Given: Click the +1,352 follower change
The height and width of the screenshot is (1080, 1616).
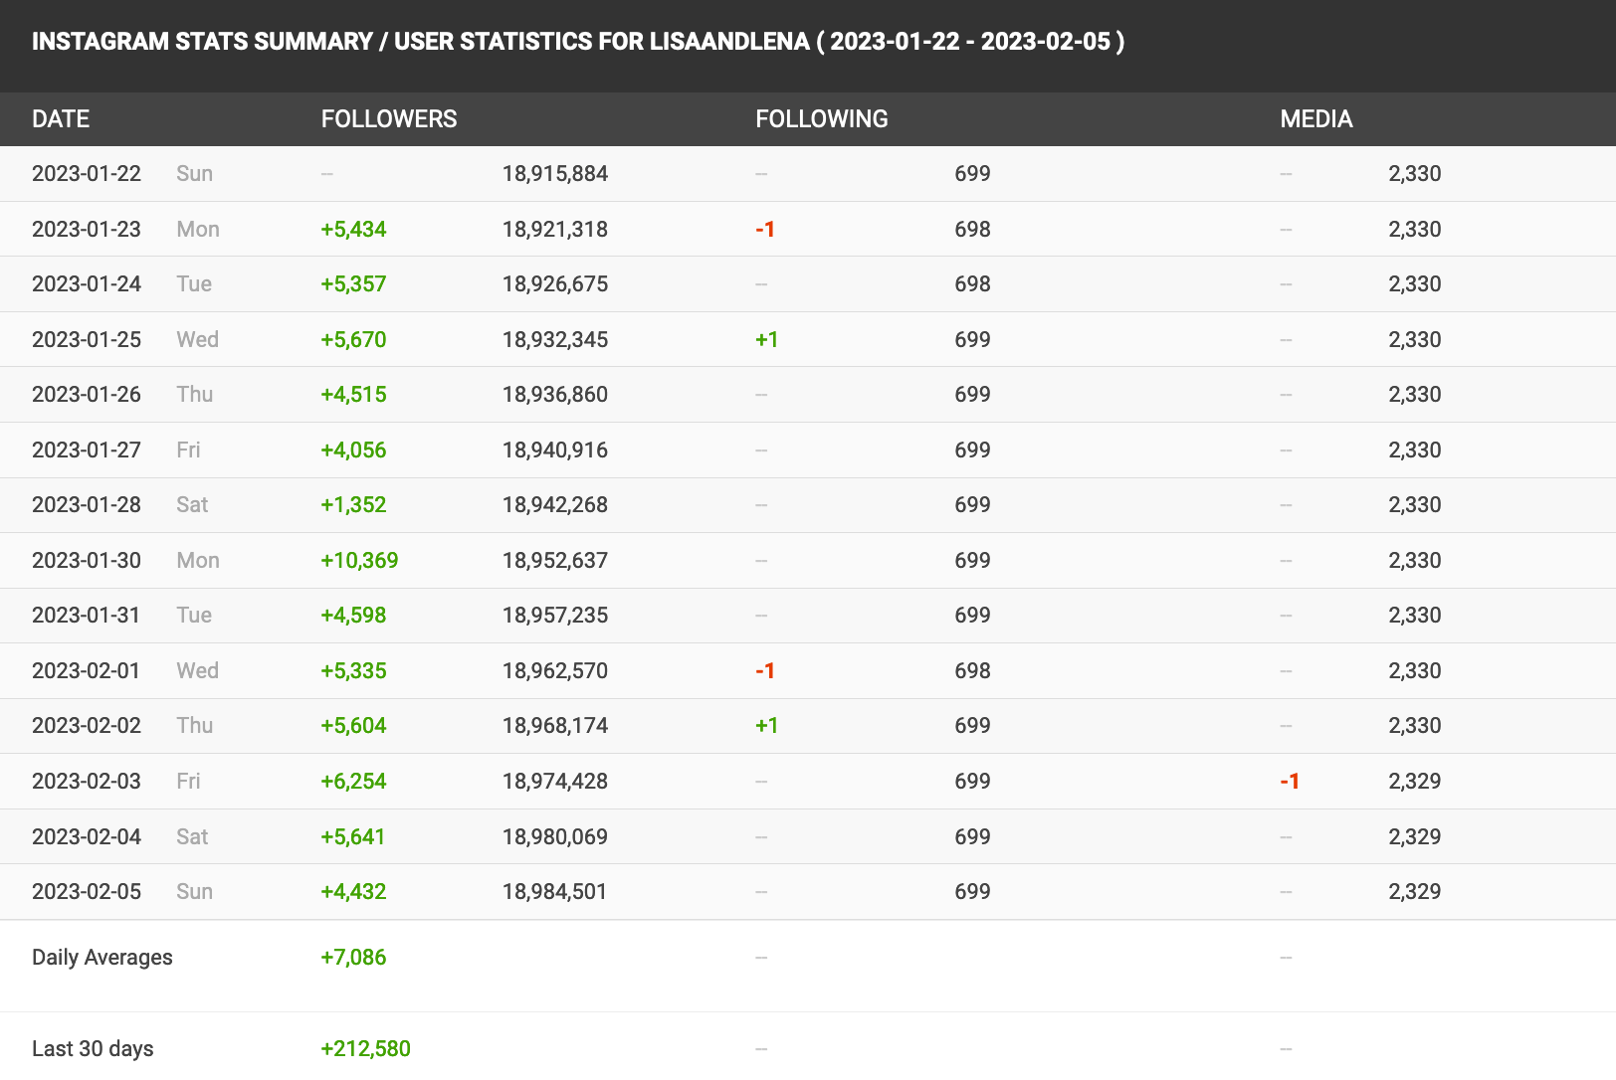Looking at the screenshot, I should coord(353,505).
